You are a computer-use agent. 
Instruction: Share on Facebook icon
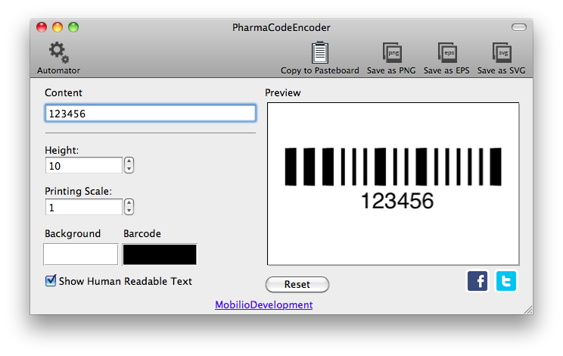477,281
